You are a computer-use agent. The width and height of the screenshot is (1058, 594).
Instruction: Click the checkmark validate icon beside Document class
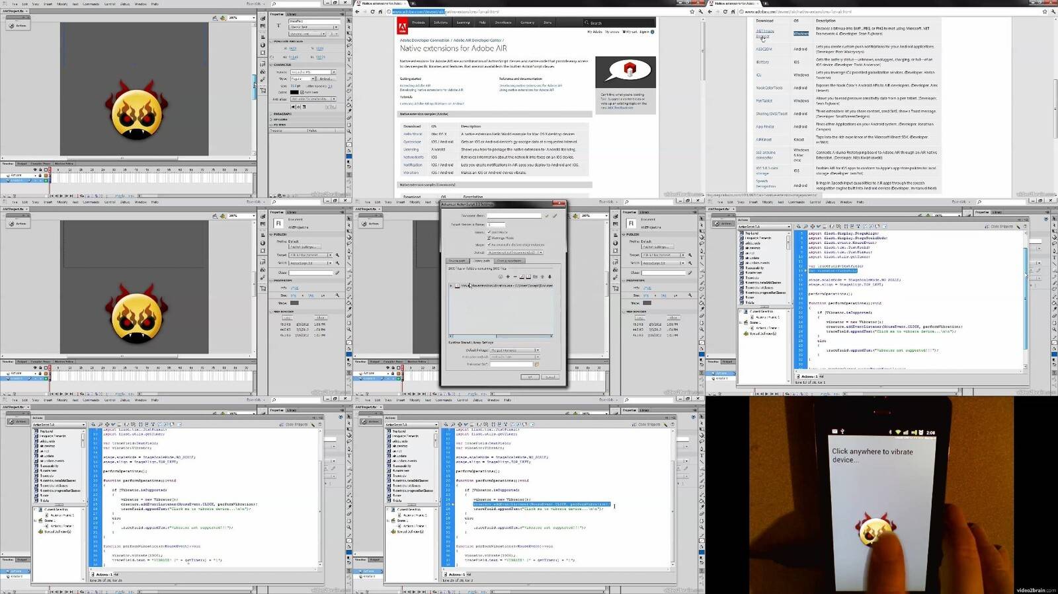click(546, 215)
